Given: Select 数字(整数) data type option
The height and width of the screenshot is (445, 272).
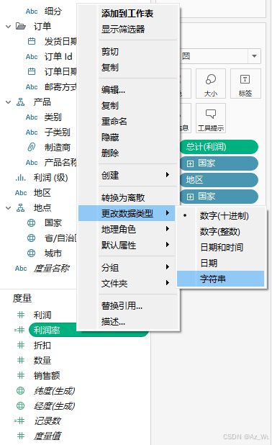Looking at the screenshot, I should [220, 232].
